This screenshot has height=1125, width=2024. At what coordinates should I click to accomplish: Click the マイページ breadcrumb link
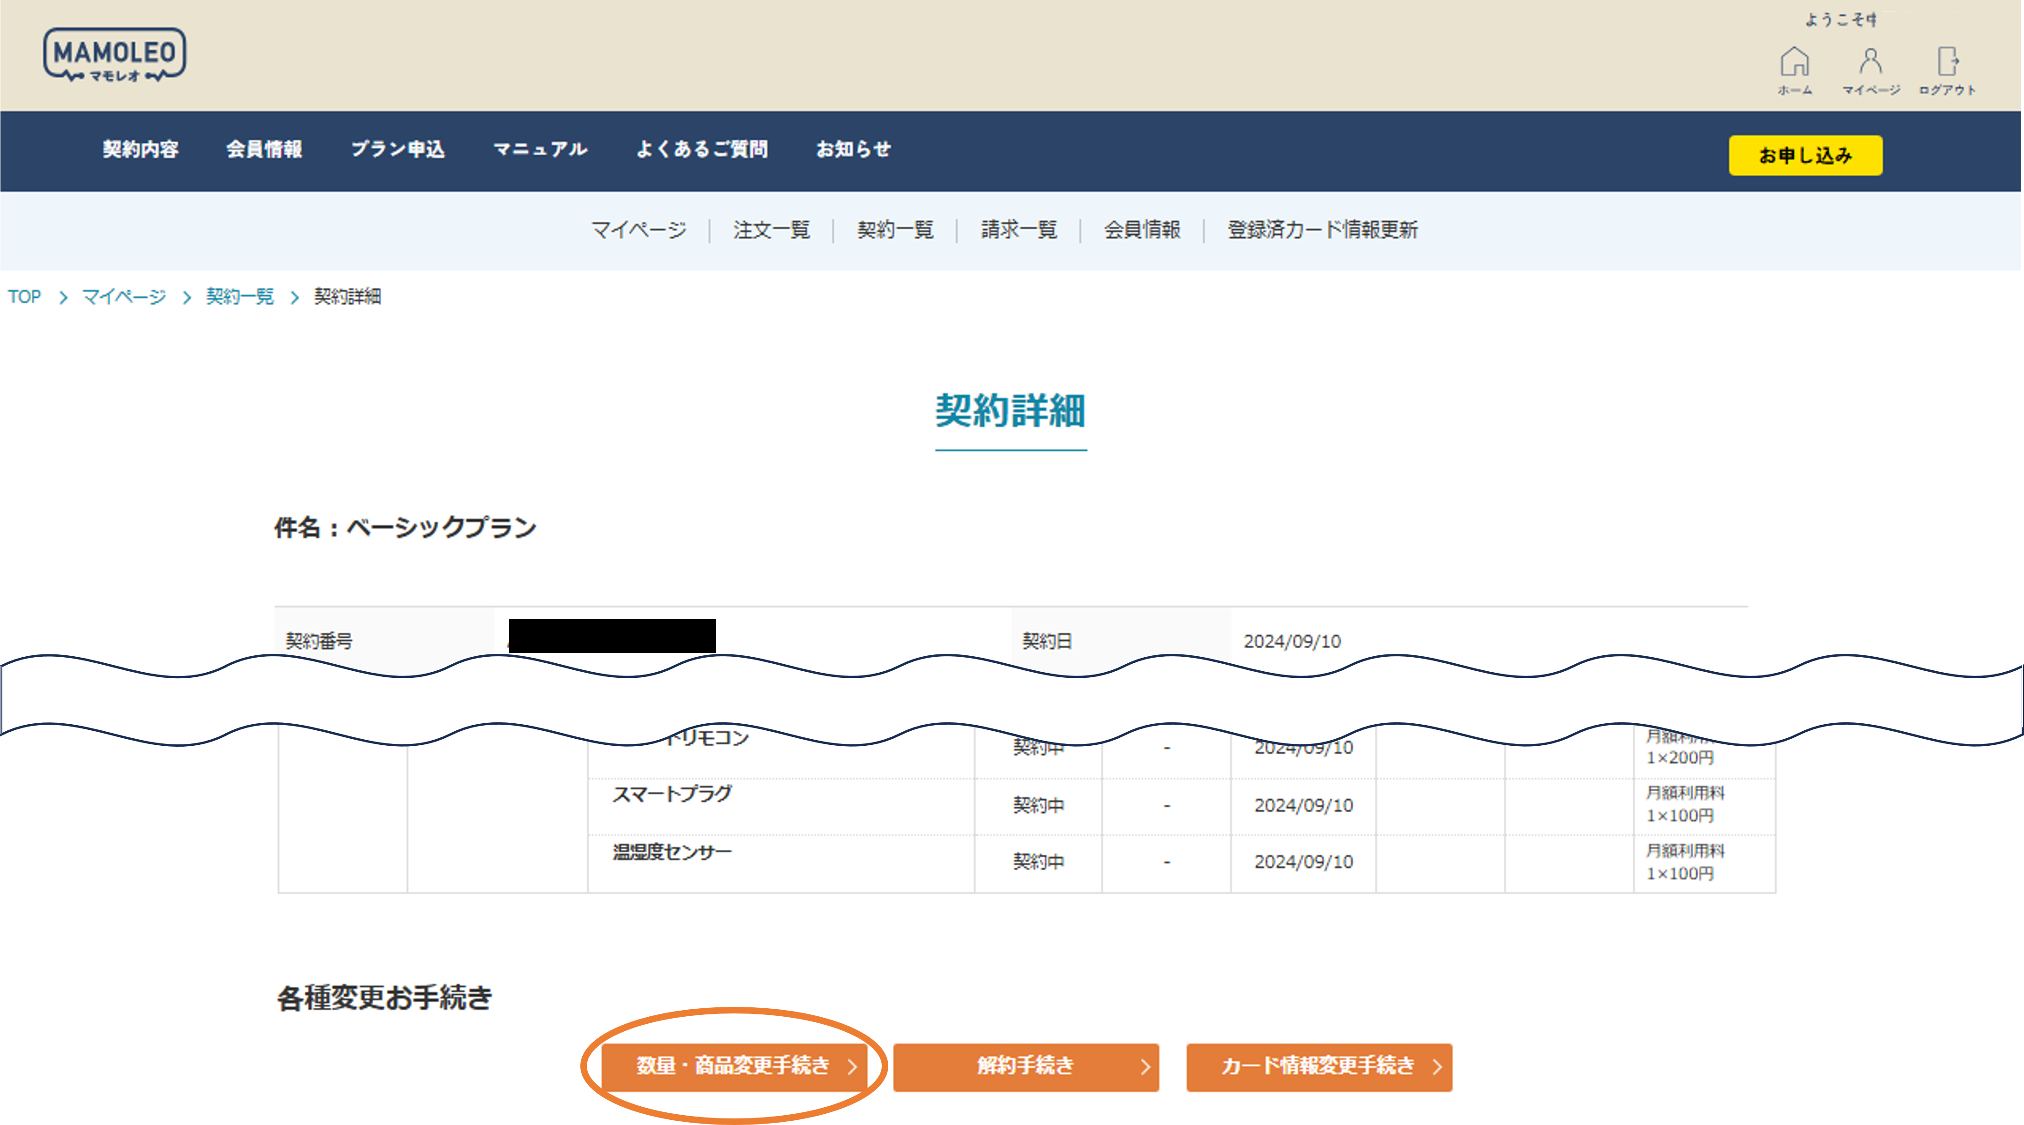(x=124, y=297)
